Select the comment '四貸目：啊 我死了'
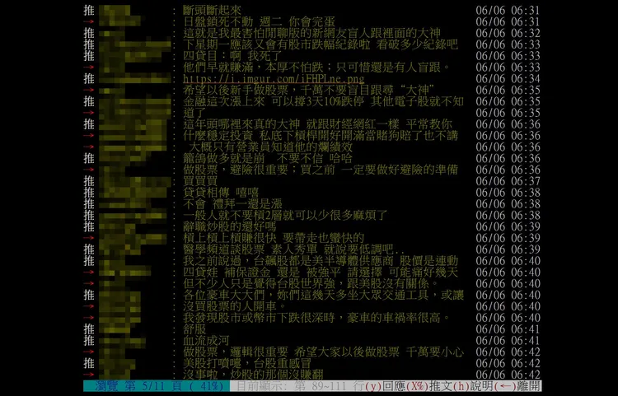The width and height of the screenshot is (618, 396). (x=232, y=56)
